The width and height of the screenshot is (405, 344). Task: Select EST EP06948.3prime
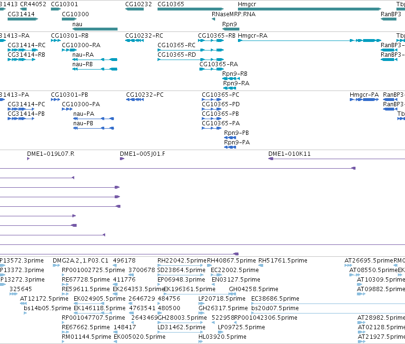(181, 280)
